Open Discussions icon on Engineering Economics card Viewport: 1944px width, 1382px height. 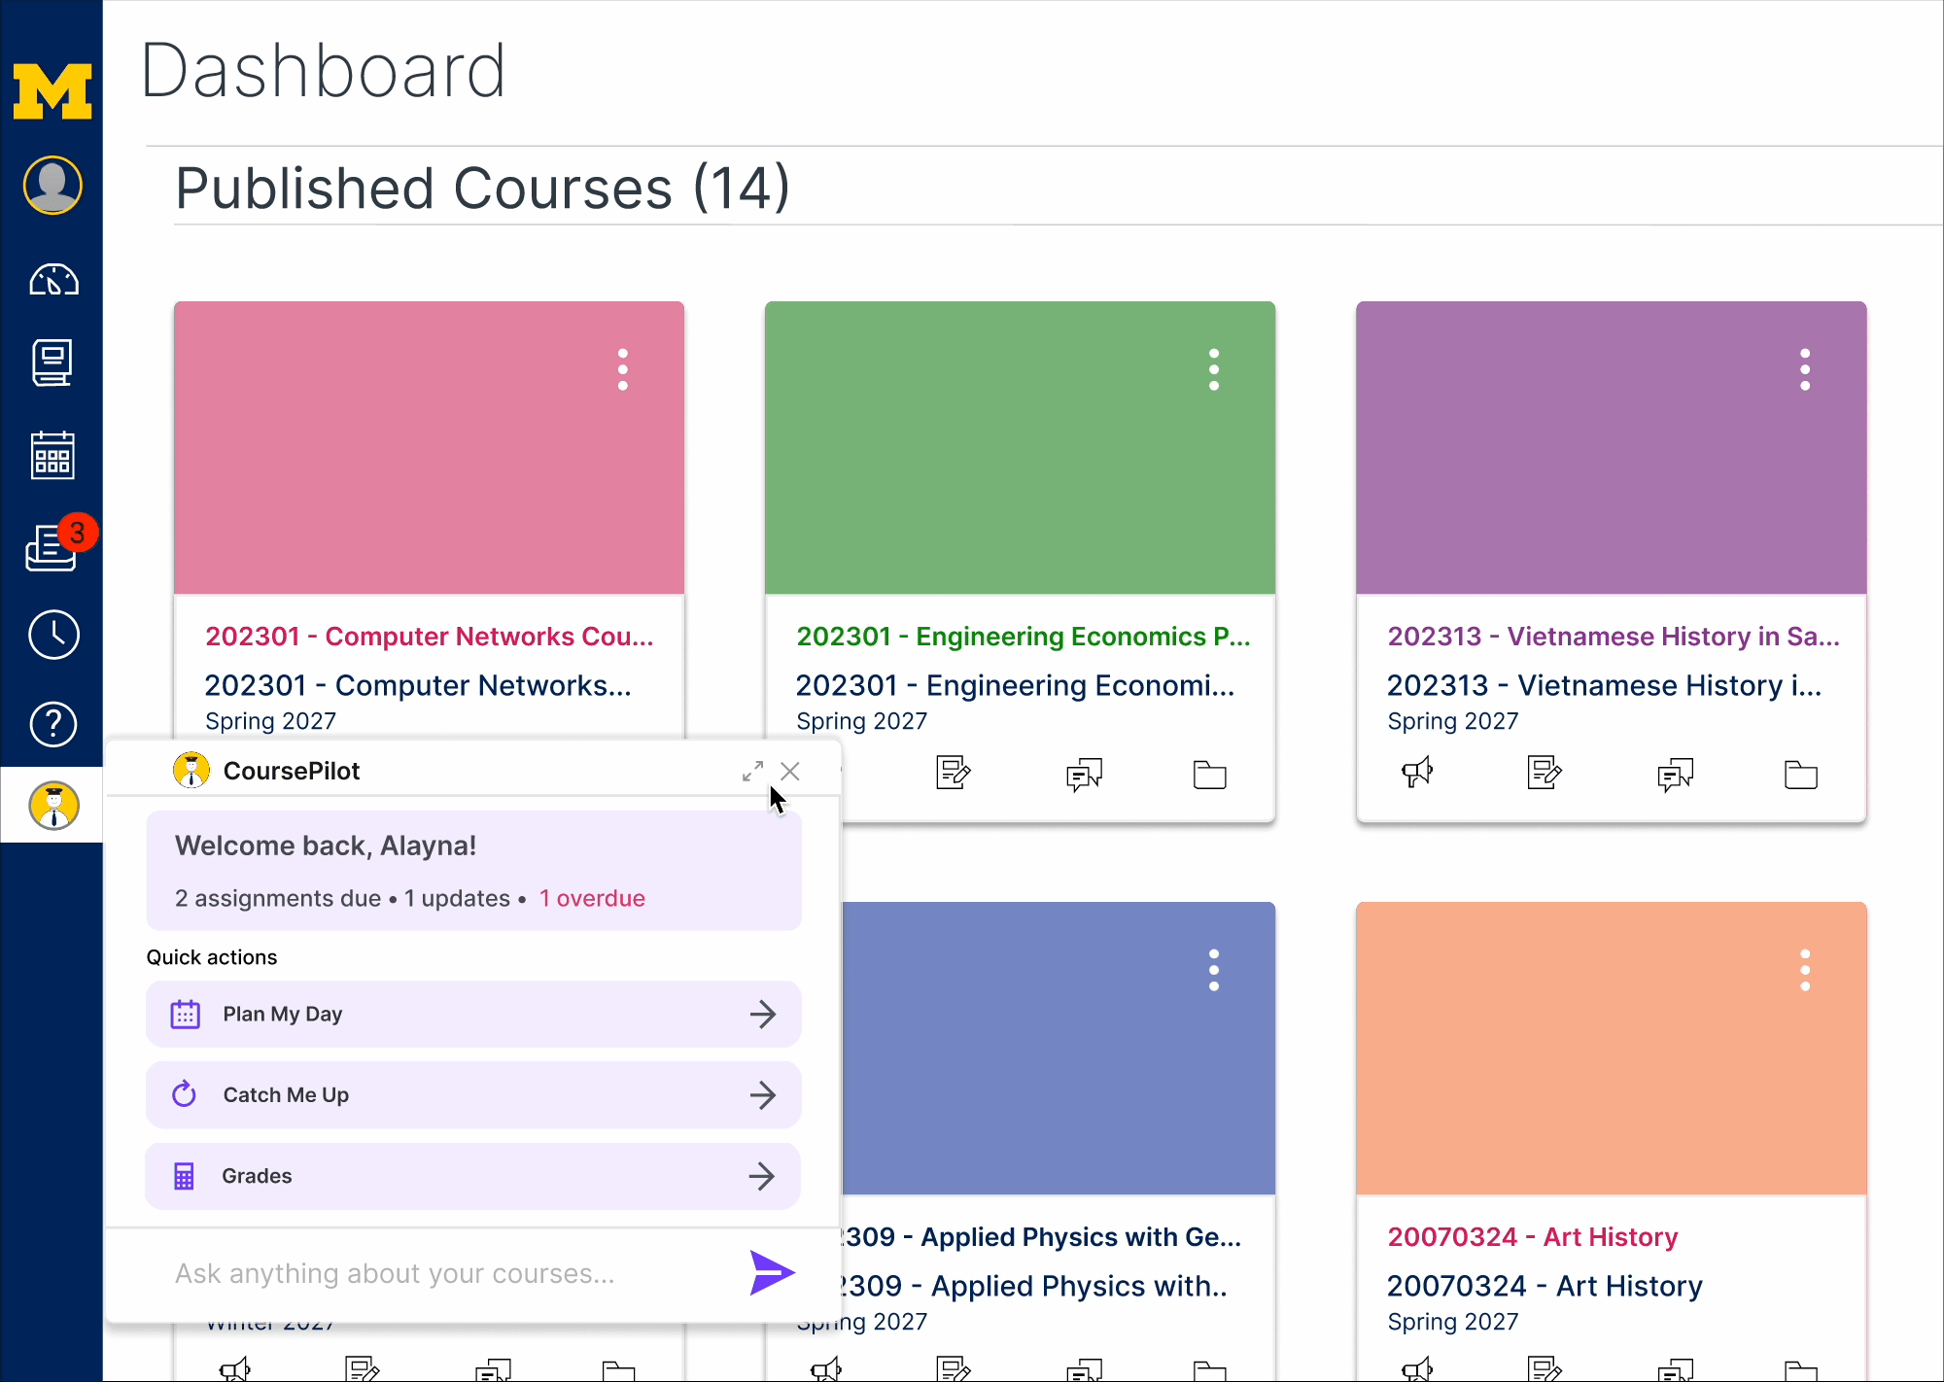click(1084, 775)
